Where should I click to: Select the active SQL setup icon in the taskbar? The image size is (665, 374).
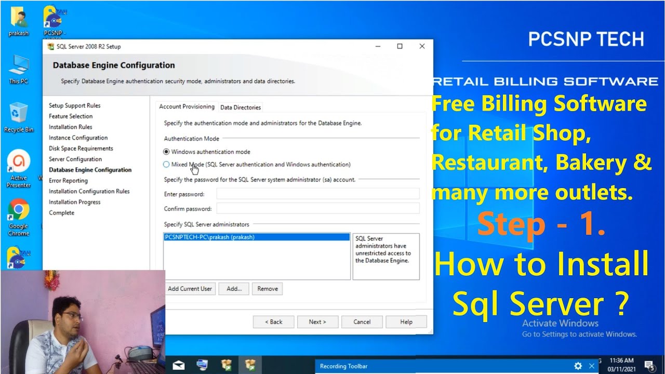[x=250, y=366]
